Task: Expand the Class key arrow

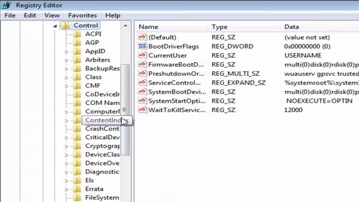Action: point(67,77)
